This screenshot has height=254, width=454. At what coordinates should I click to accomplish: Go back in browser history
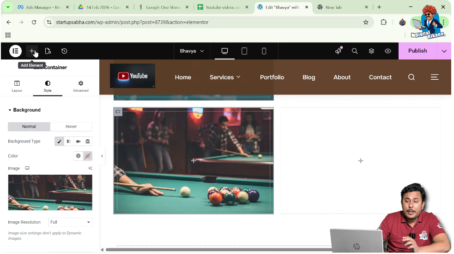[9, 22]
